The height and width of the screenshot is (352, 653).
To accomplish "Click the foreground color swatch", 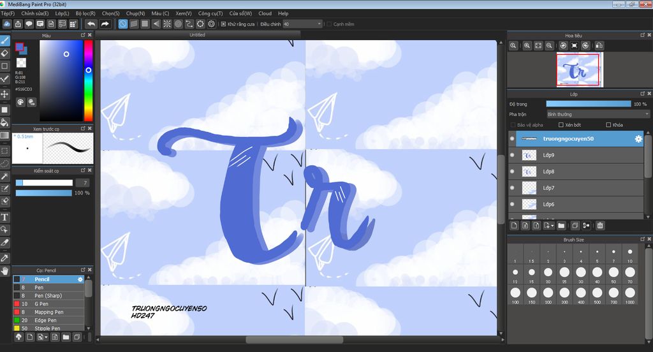I will 19,47.
